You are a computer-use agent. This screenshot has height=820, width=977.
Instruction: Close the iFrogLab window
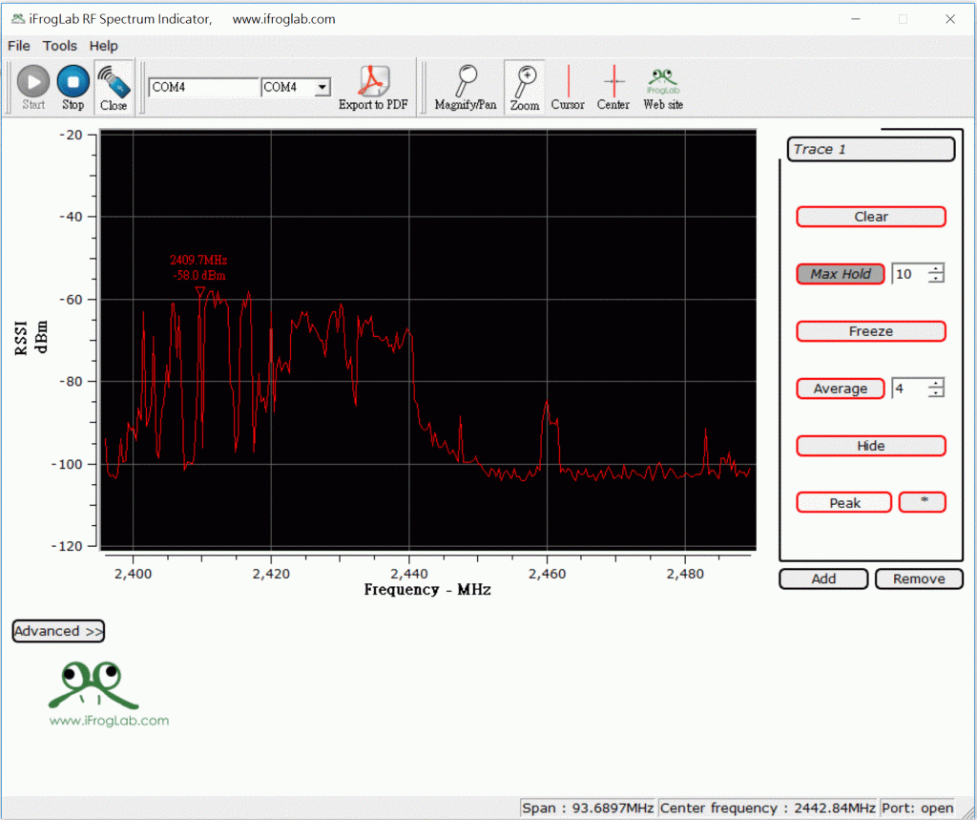(x=950, y=19)
